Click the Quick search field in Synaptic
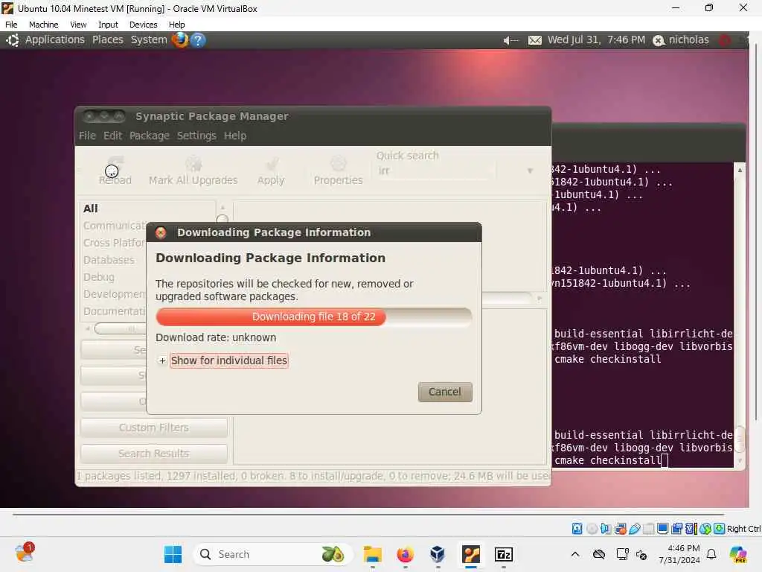The height and width of the screenshot is (572, 762). (x=436, y=171)
